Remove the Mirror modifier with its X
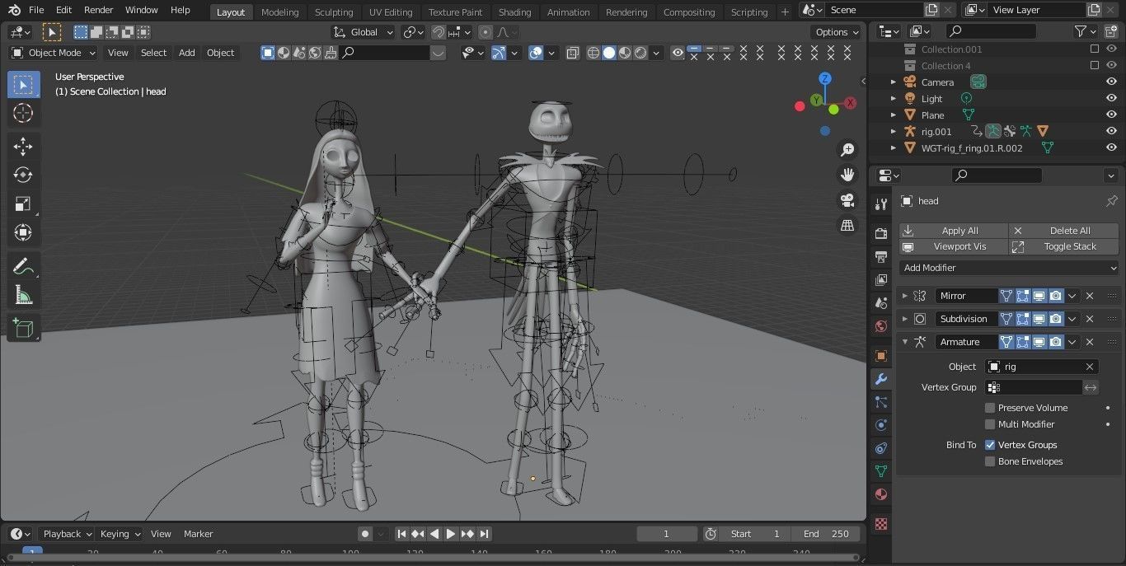 click(x=1090, y=296)
